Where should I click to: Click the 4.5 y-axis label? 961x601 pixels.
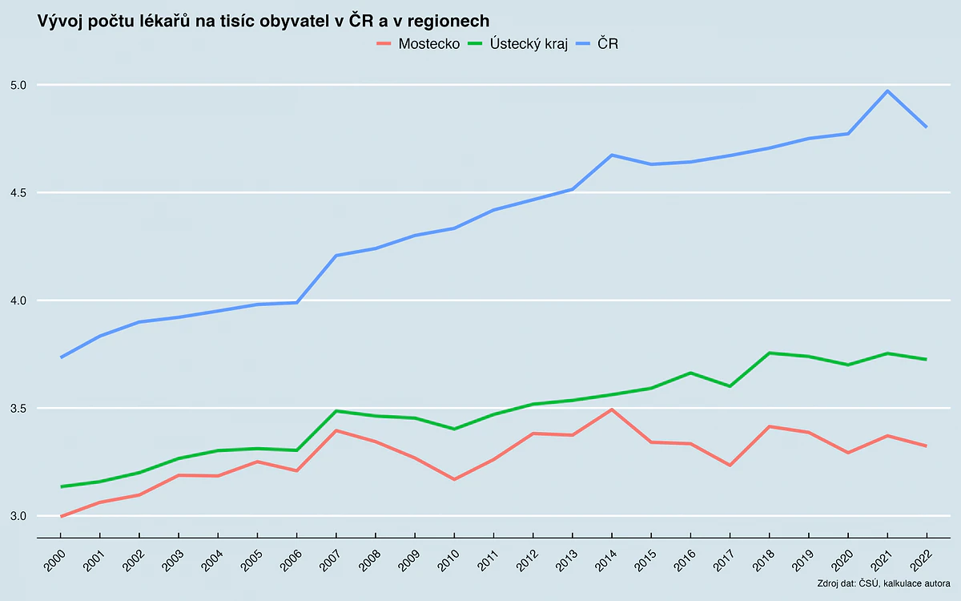[x=19, y=192]
